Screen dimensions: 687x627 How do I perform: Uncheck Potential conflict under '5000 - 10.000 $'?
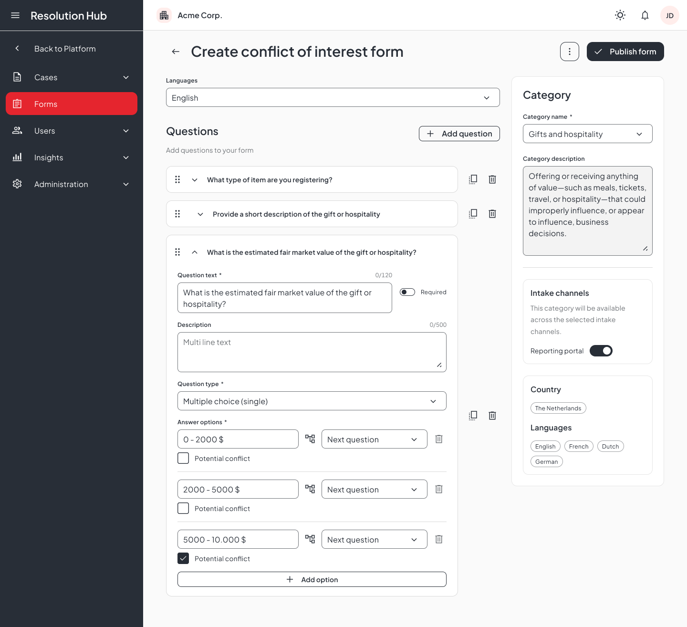pos(183,558)
